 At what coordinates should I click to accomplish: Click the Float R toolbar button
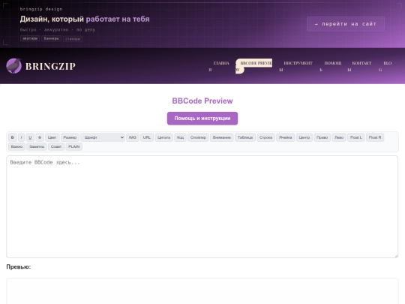pos(375,137)
